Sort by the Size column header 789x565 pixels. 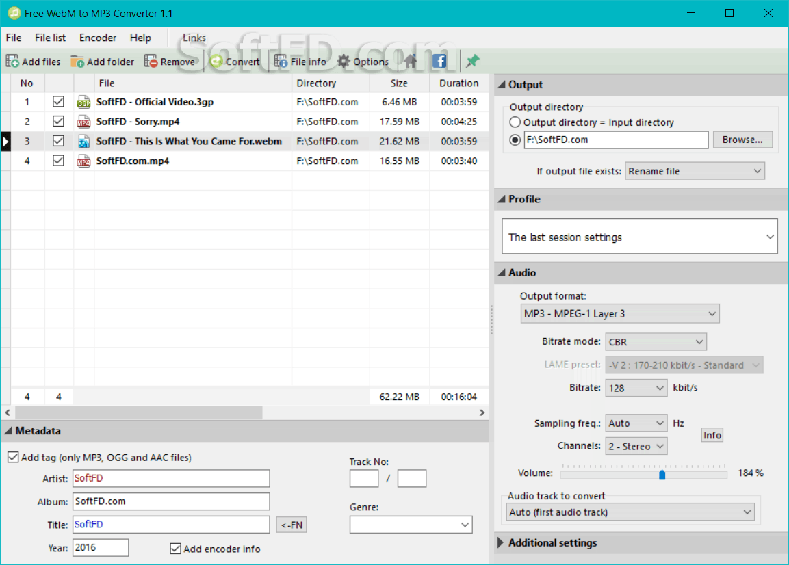[x=400, y=83]
